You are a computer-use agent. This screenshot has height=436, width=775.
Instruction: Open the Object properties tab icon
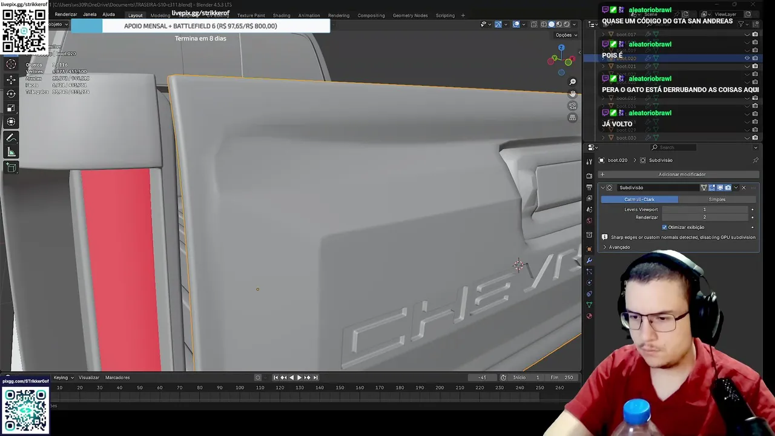[589, 248]
